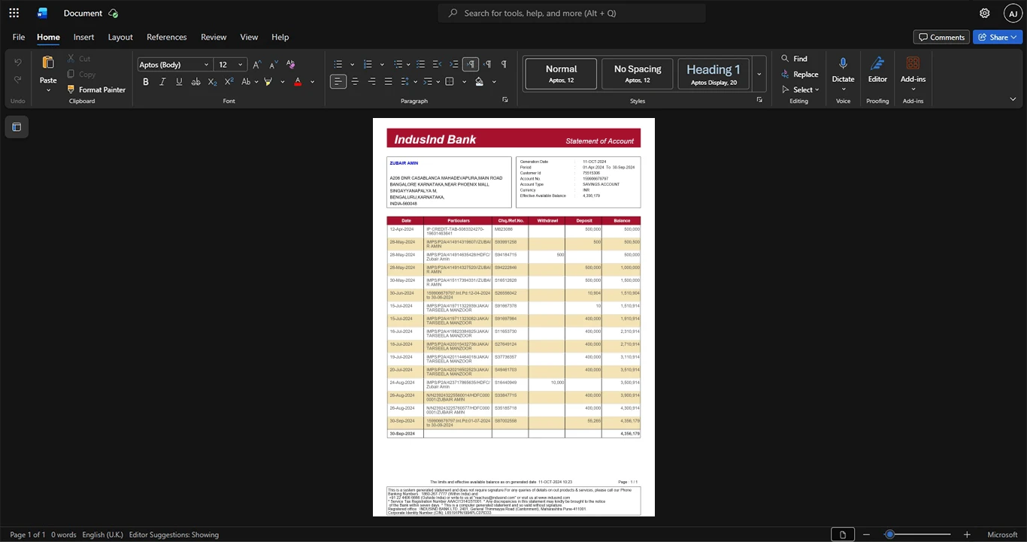Open Paragraph settings dialog launcher

point(505,100)
